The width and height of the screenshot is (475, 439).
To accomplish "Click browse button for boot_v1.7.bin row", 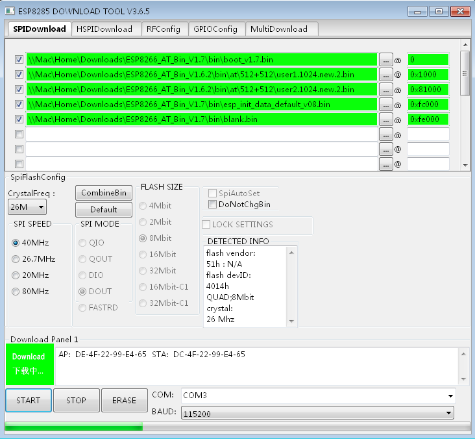I will click(386, 60).
